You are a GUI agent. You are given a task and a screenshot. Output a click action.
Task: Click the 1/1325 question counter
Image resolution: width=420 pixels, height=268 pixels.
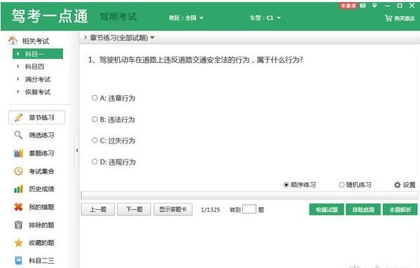(x=210, y=210)
